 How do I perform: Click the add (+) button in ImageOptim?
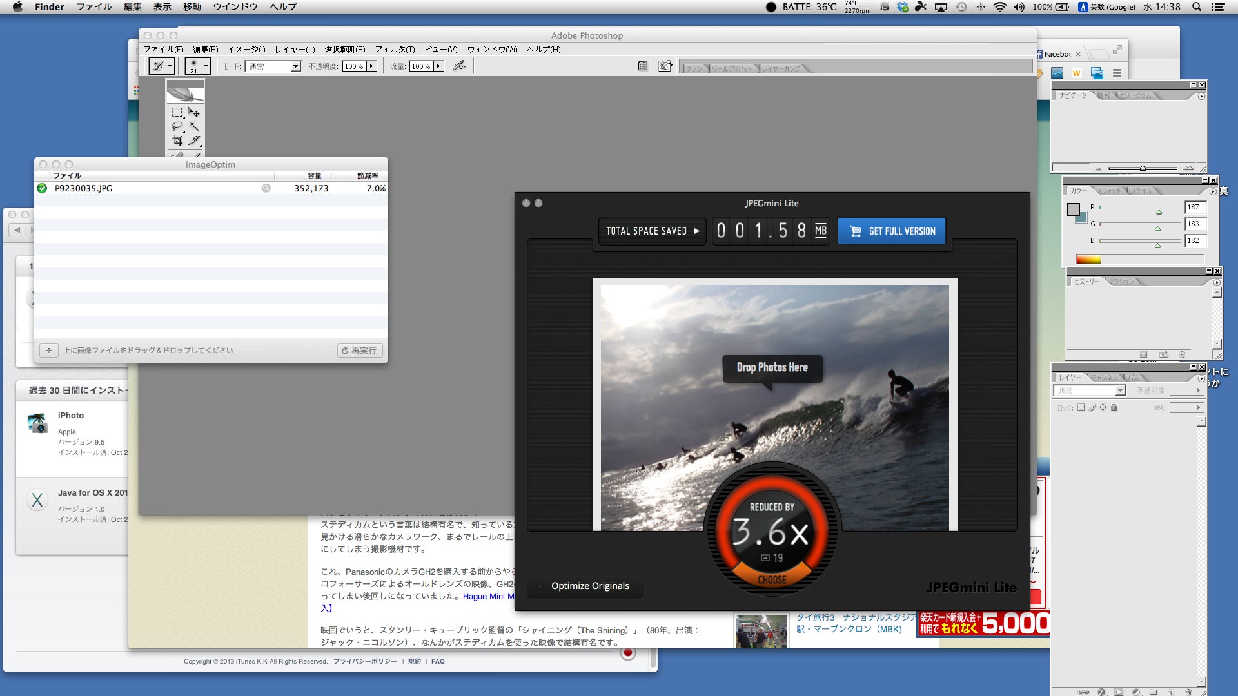[48, 351]
